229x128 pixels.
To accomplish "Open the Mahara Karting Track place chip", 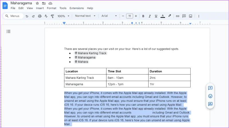I will 90,53.
